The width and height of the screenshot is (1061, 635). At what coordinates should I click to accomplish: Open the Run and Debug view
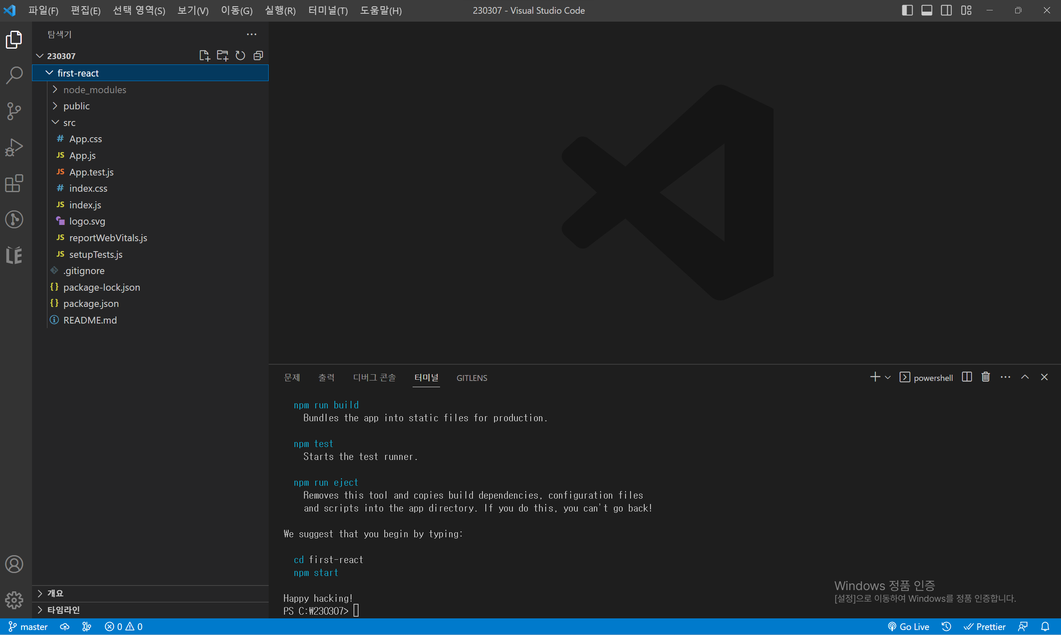click(x=14, y=147)
